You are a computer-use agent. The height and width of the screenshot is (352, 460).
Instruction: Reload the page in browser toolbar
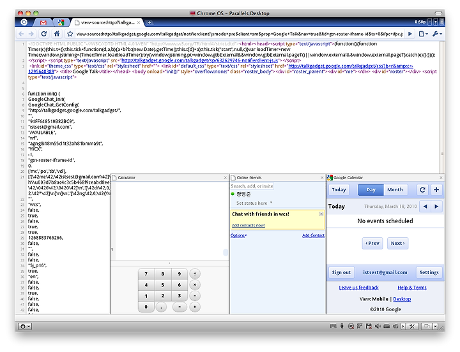point(44,34)
